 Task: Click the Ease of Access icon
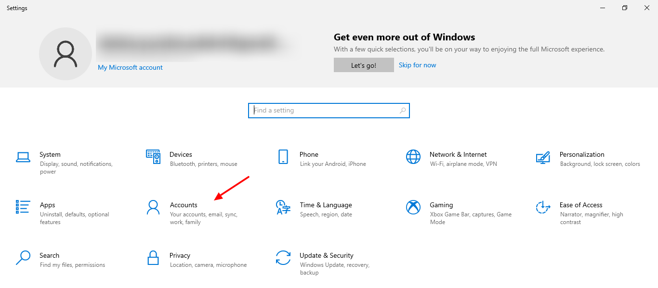pos(543,207)
